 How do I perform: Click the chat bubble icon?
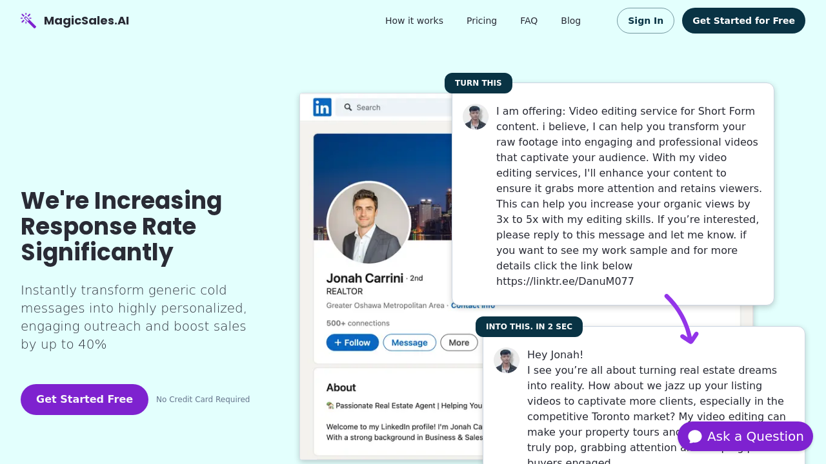click(695, 437)
